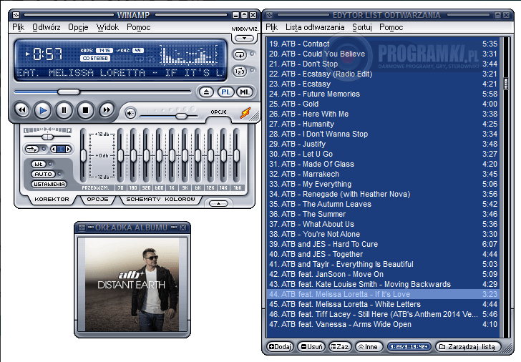Mute sound via speaker icon
The image size is (521, 362).
(130, 114)
